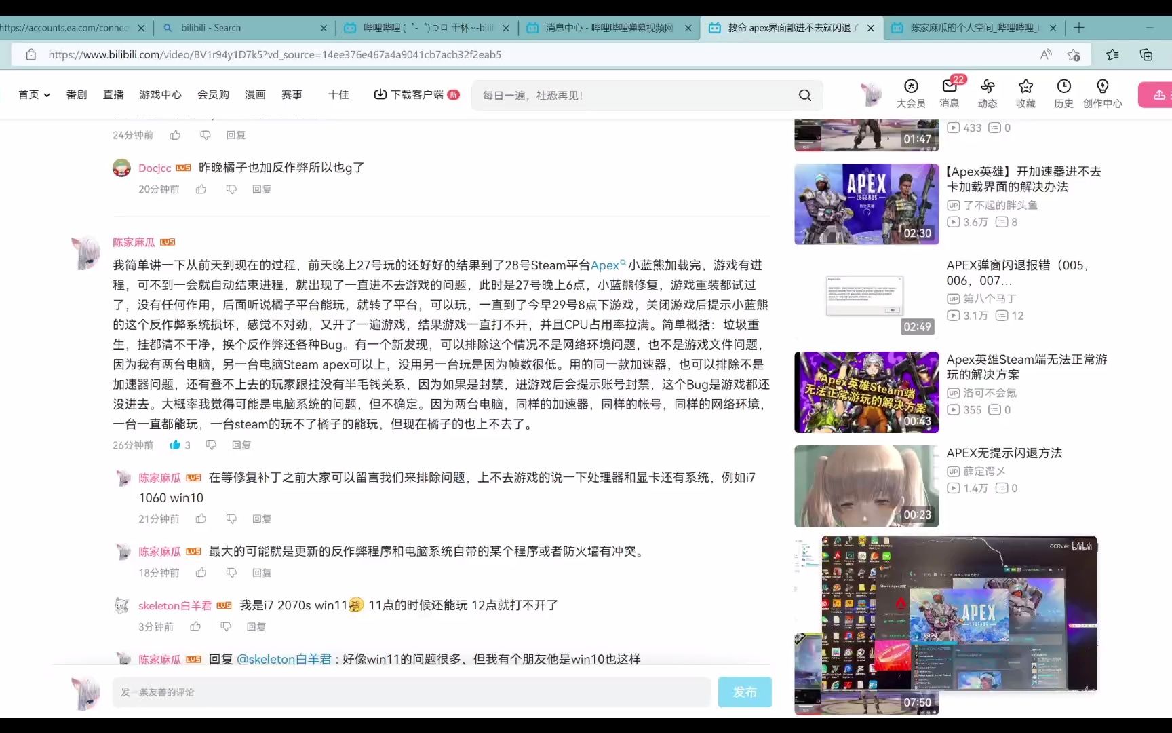Viewport: 1172px width, 733px height.
Task: Like skeleton白羊君's reply
Action: [195, 626]
